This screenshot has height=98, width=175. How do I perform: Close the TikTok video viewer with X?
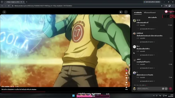[4, 12]
